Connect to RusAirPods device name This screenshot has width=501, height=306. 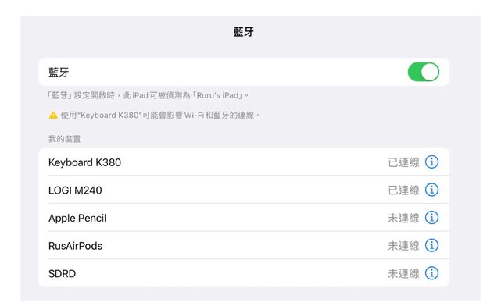click(75, 246)
